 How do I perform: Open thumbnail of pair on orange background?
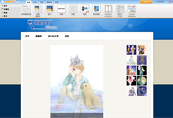pos(142,50)
